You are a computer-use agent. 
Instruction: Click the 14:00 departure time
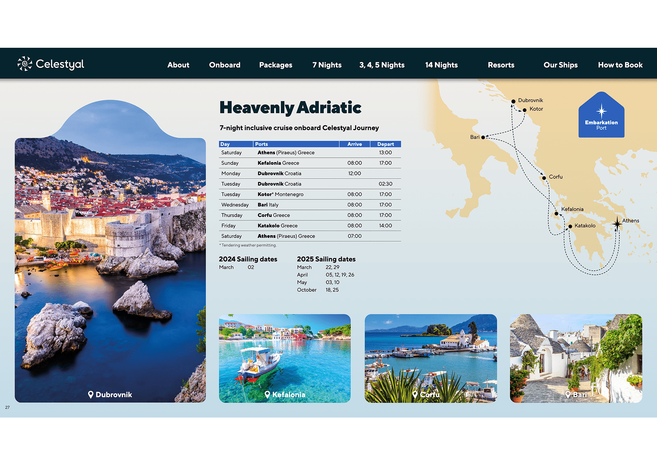click(x=385, y=226)
